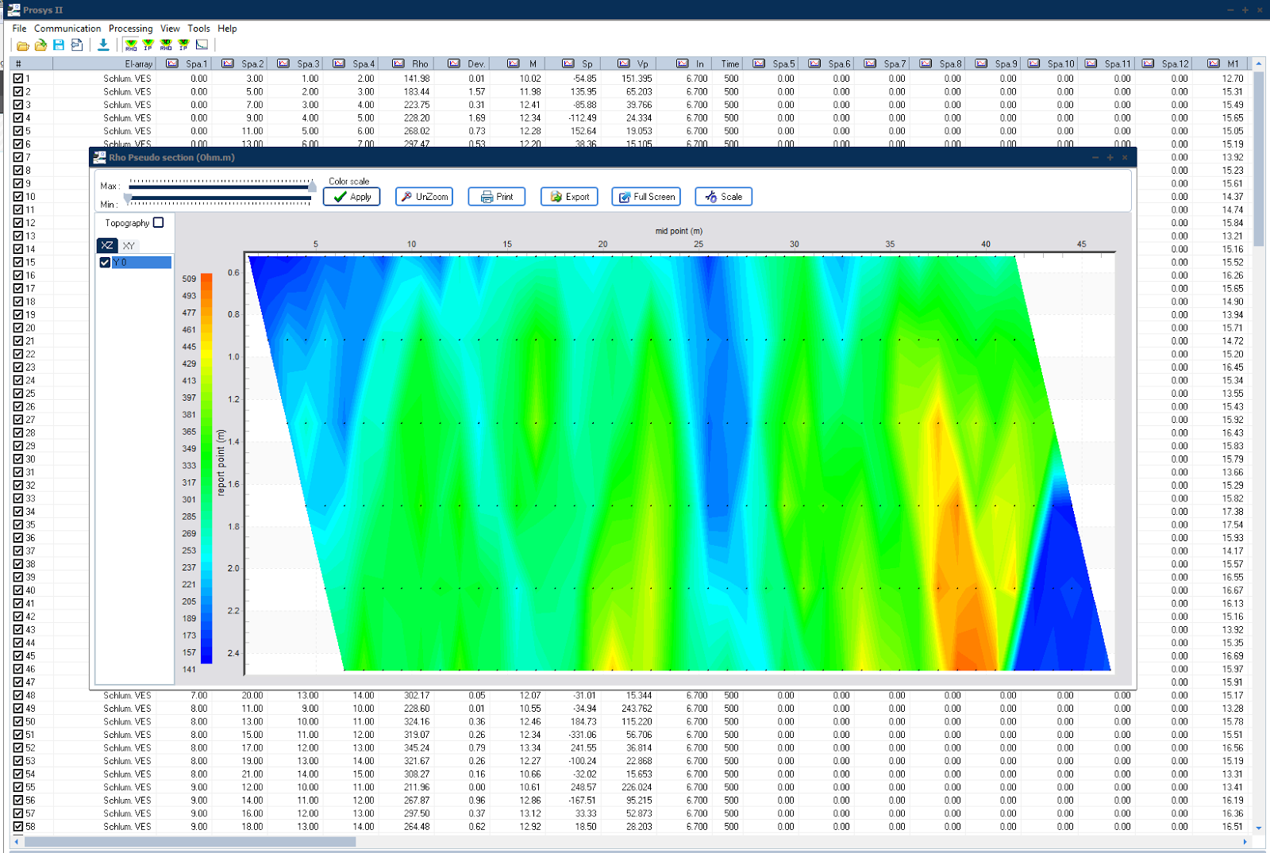
Task: Save data with the floppy disk icon
Action: [59, 45]
